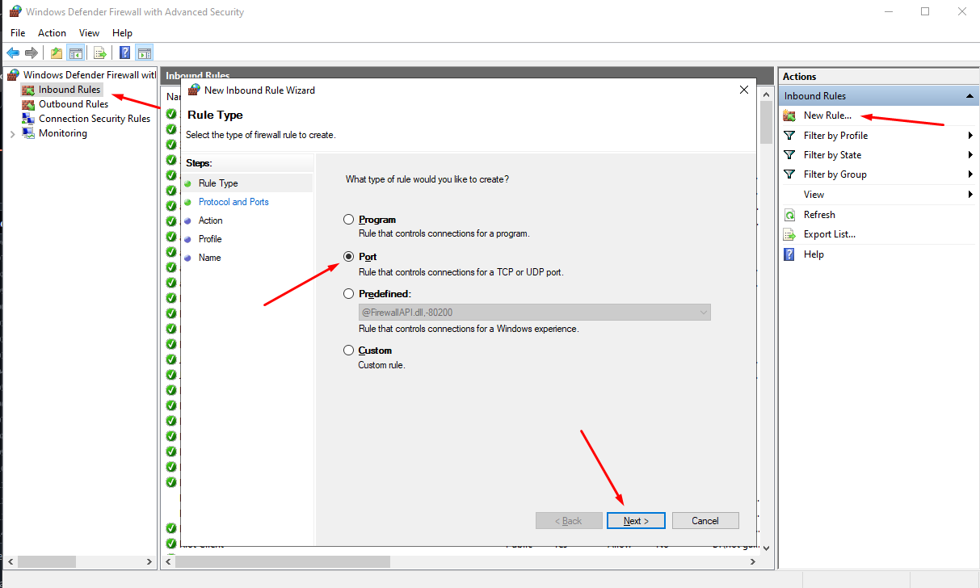Open Connection Security Rules in the tree

(95, 119)
